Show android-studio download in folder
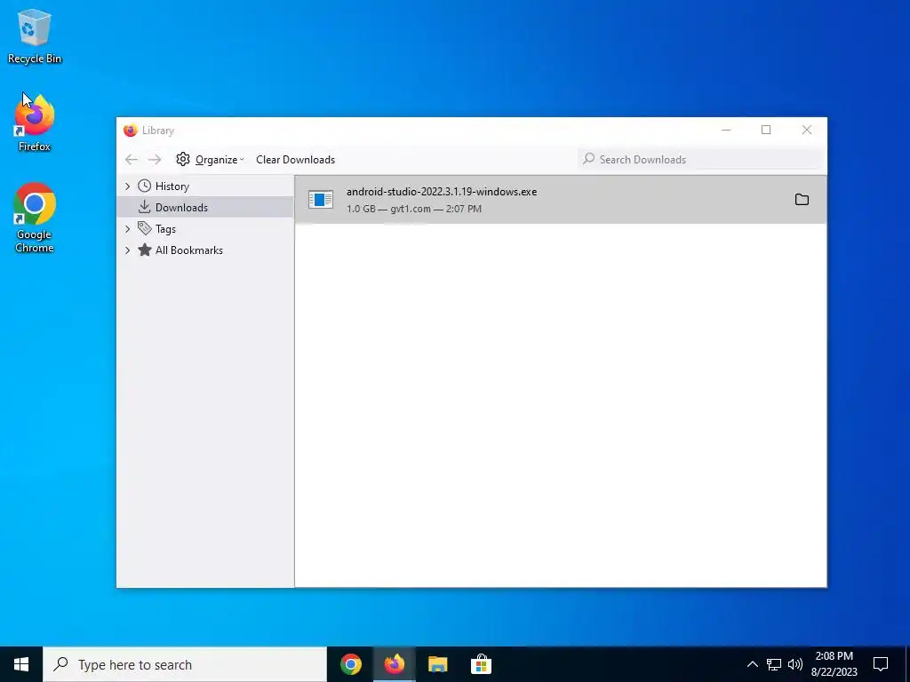This screenshot has width=910, height=682. [802, 200]
